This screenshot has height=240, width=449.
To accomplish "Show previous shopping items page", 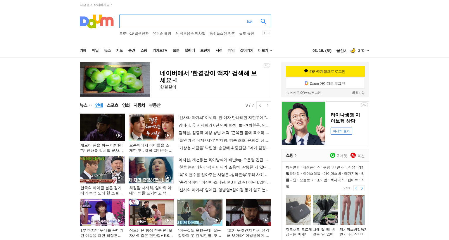I will pyautogui.click(x=356, y=188).
